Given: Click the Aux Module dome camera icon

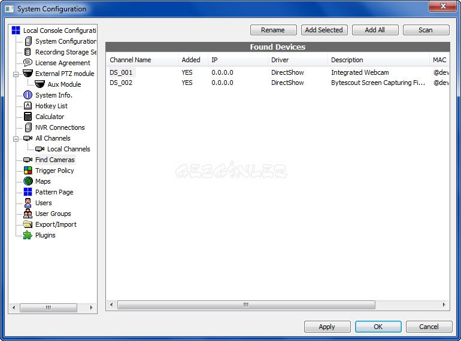Looking at the screenshot, I should (40, 84).
